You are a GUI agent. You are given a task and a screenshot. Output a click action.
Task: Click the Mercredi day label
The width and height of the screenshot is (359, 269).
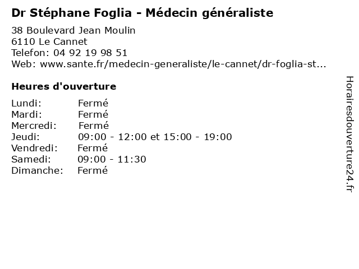pyautogui.click(x=32, y=126)
